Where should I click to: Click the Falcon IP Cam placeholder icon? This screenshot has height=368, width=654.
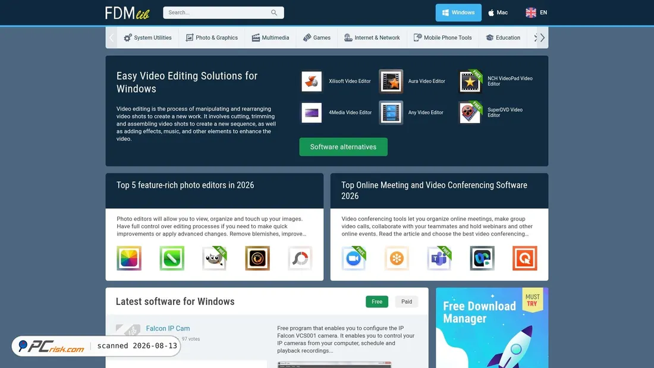pos(128,331)
